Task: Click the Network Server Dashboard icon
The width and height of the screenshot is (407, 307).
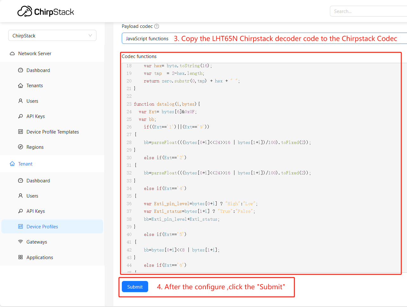Action: (21, 70)
